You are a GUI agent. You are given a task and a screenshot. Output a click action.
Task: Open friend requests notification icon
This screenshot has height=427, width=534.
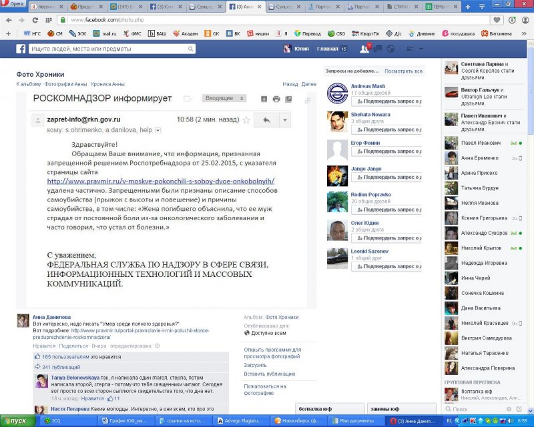pyautogui.click(x=364, y=49)
